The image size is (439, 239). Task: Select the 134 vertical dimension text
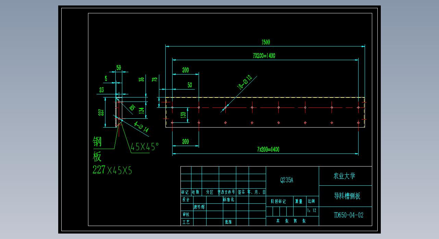pos(141,110)
